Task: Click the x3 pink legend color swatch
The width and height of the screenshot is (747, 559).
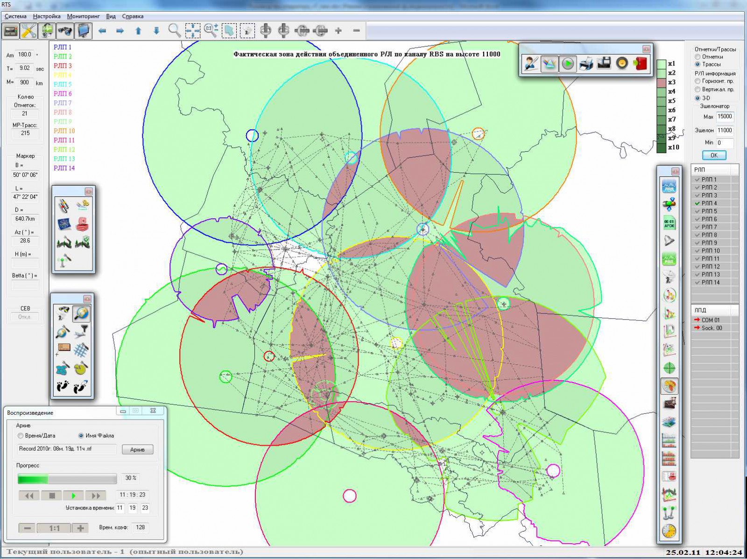Action: [x=661, y=83]
